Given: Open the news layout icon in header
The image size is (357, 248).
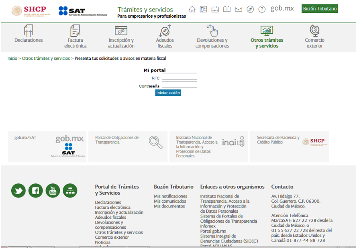Looking at the screenshot, I should (x=203, y=9).
